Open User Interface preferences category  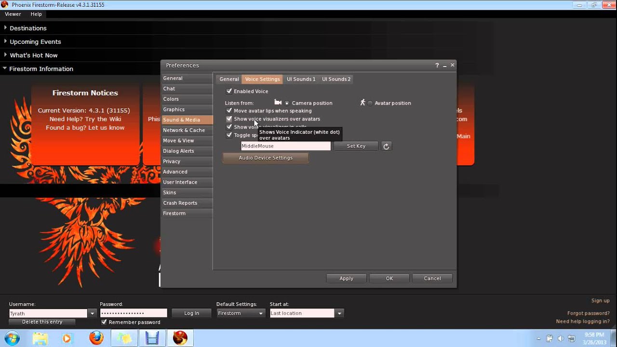tap(187, 182)
